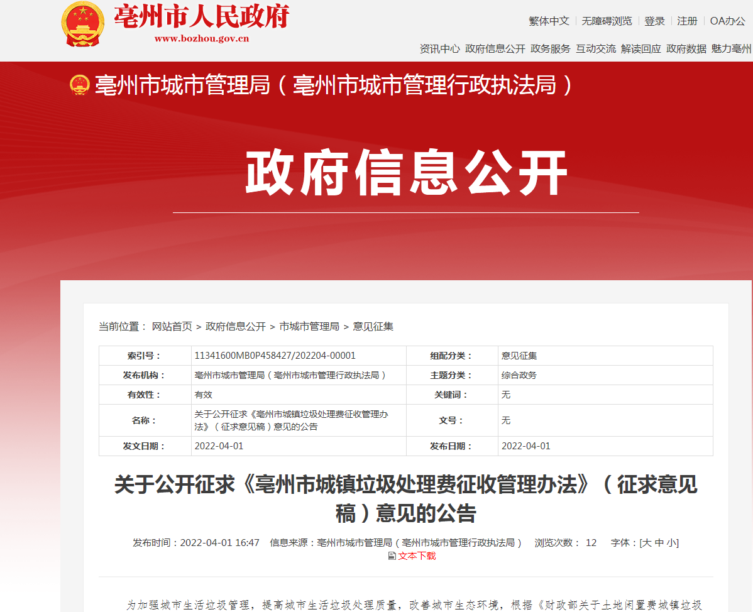Viewport: 753px width, 612px height.
Task: Switch to 繁体中文 version
Action: click(549, 21)
